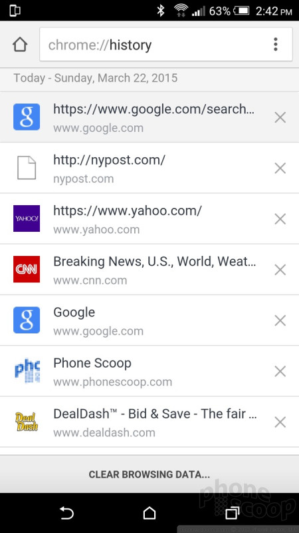Tap the DealDash favicon

[x=27, y=422]
